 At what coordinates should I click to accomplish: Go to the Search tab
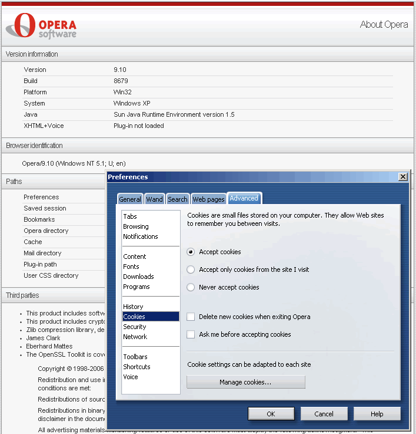[x=178, y=199]
